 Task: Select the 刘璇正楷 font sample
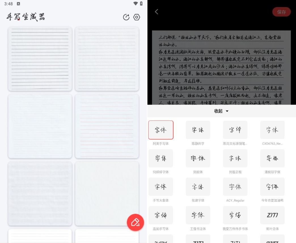(x=235, y=158)
